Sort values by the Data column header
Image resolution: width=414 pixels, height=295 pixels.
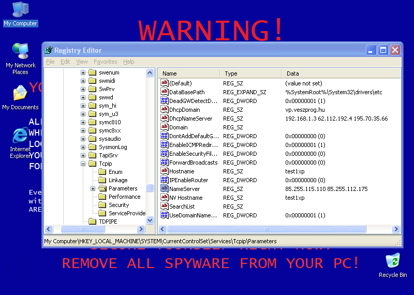tap(342, 73)
